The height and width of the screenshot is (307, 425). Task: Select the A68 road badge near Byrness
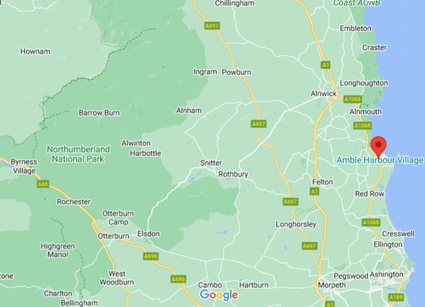point(43,184)
